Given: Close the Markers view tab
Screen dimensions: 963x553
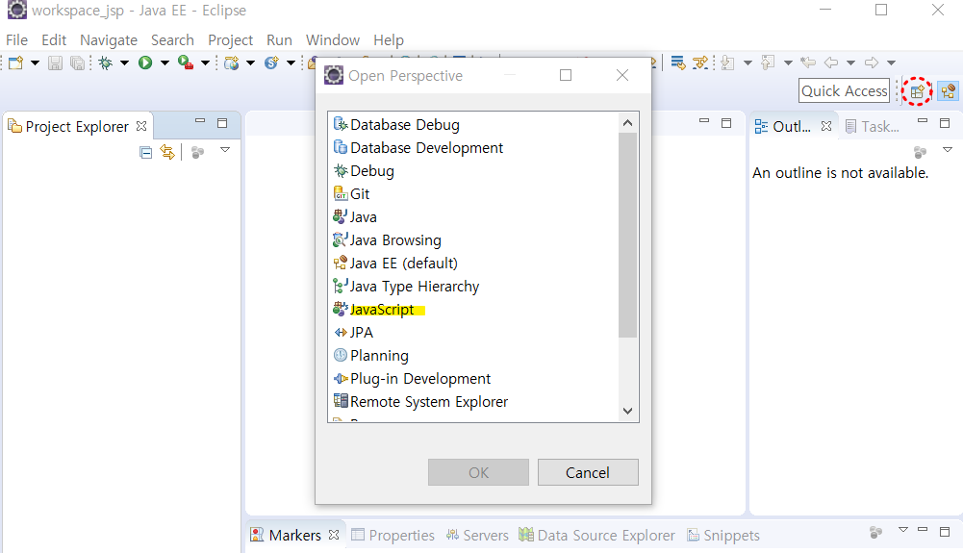Looking at the screenshot, I should pos(334,535).
